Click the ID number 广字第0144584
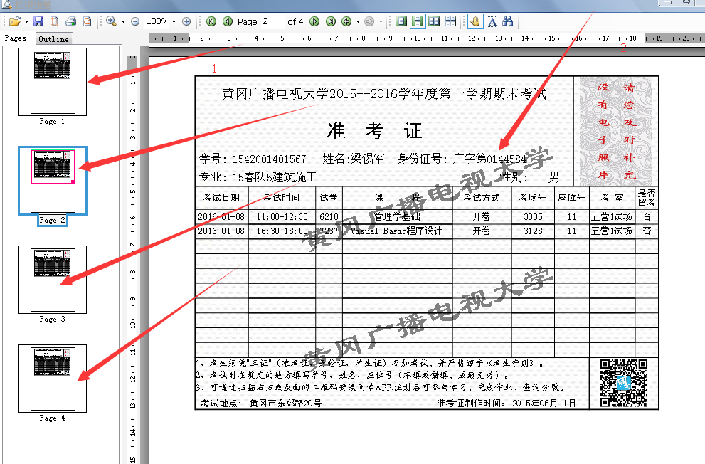The image size is (705, 464). tap(489, 159)
